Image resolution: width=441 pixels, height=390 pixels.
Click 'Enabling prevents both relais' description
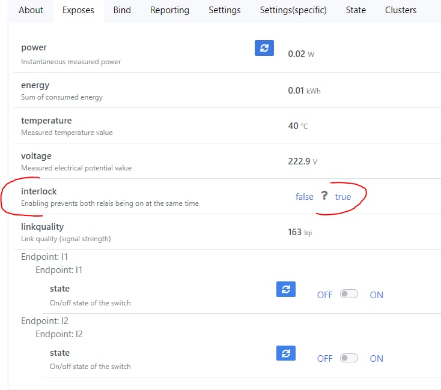110,203
